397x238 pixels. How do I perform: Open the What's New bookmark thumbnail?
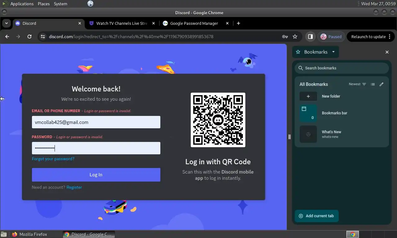[x=308, y=134]
